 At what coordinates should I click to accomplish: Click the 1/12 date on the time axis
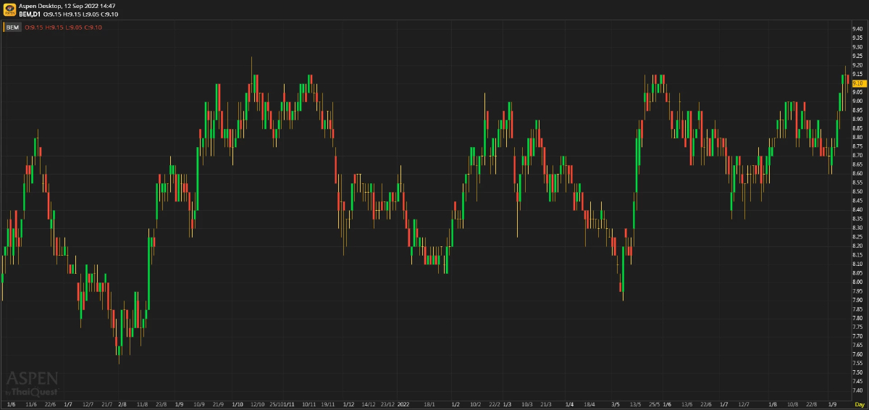coord(348,403)
